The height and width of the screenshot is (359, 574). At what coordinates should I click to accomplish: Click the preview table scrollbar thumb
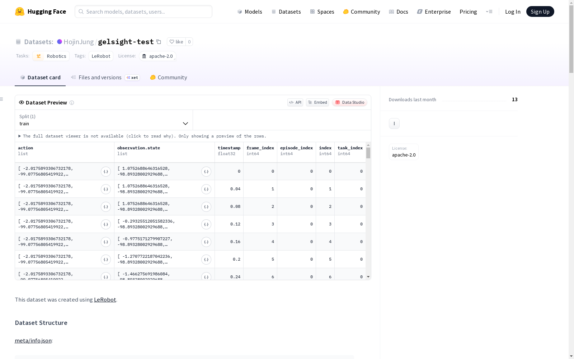click(x=368, y=153)
